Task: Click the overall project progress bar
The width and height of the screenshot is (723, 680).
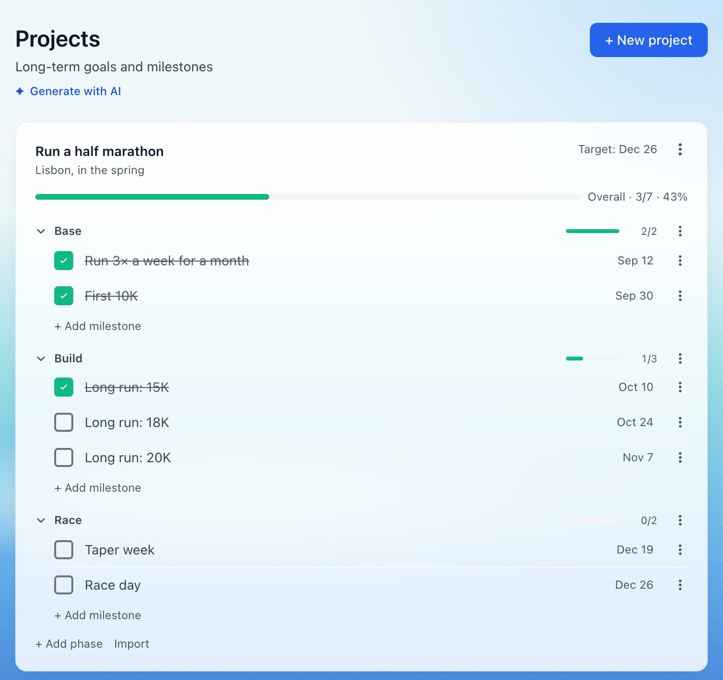Action: tap(307, 197)
